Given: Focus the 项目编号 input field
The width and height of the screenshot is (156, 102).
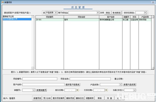Looking at the screenshot, I should pos(40,79).
